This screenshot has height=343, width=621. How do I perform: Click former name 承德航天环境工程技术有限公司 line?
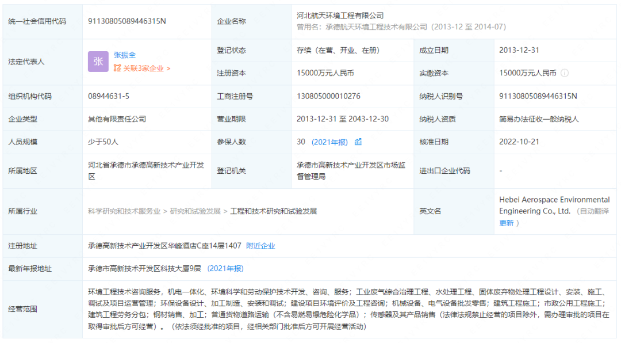[x=401, y=27]
